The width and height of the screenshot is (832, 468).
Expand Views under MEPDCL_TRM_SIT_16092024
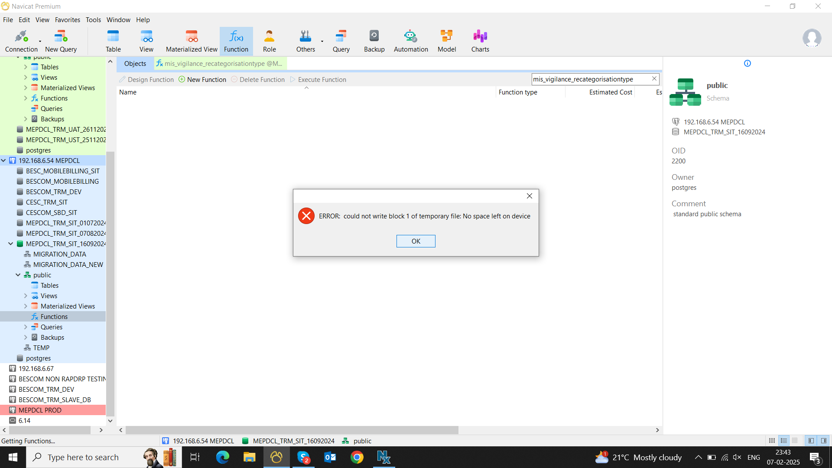coord(26,296)
